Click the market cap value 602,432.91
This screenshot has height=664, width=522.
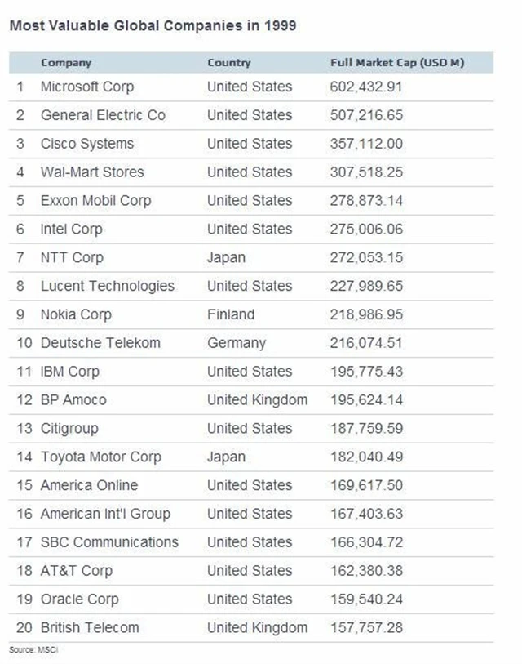[x=366, y=87]
